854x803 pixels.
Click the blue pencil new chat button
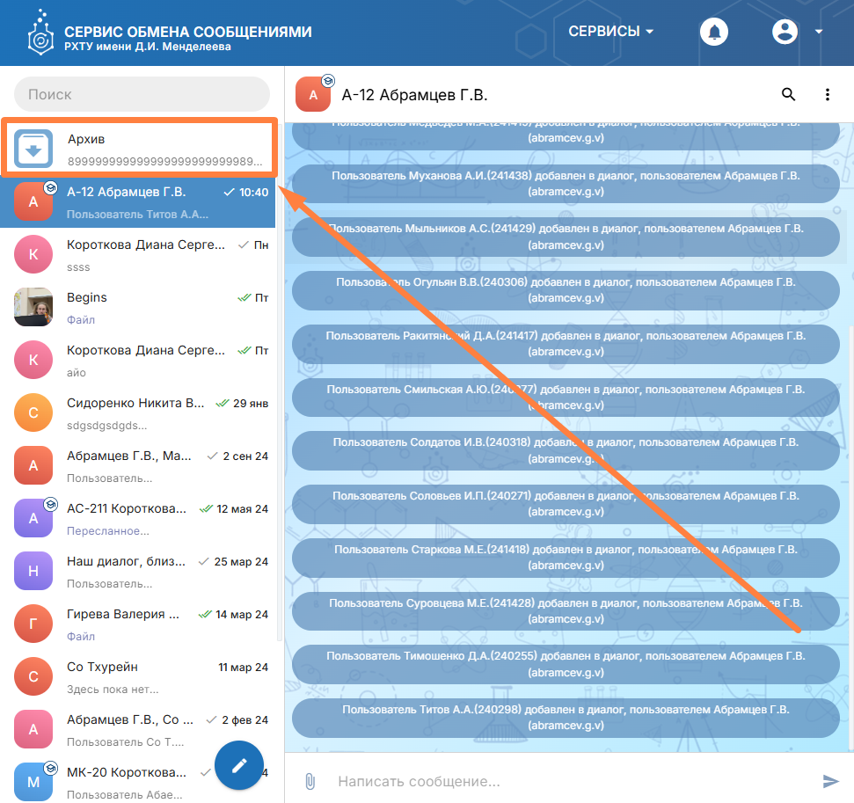239,765
